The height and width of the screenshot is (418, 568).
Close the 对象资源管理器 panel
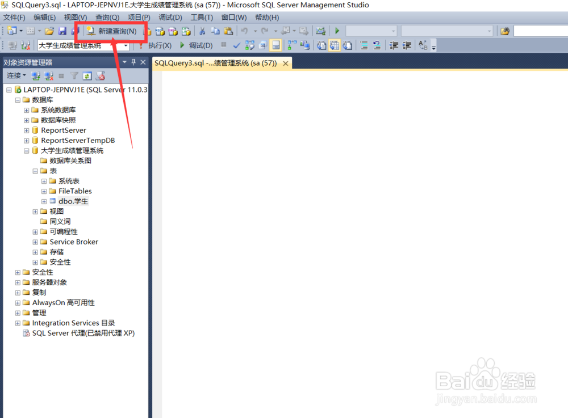[x=143, y=62]
